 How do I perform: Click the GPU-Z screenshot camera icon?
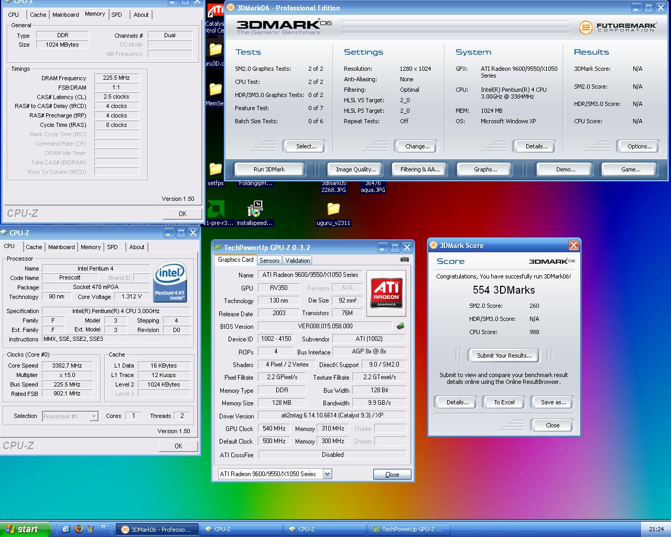[x=404, y=260]
